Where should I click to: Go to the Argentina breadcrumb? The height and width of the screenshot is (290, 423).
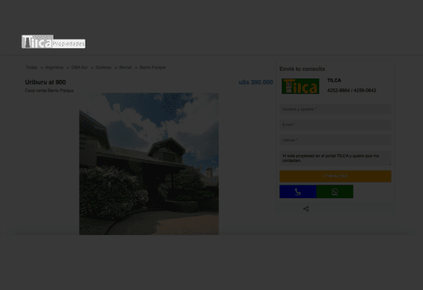(x=54, y=67)
